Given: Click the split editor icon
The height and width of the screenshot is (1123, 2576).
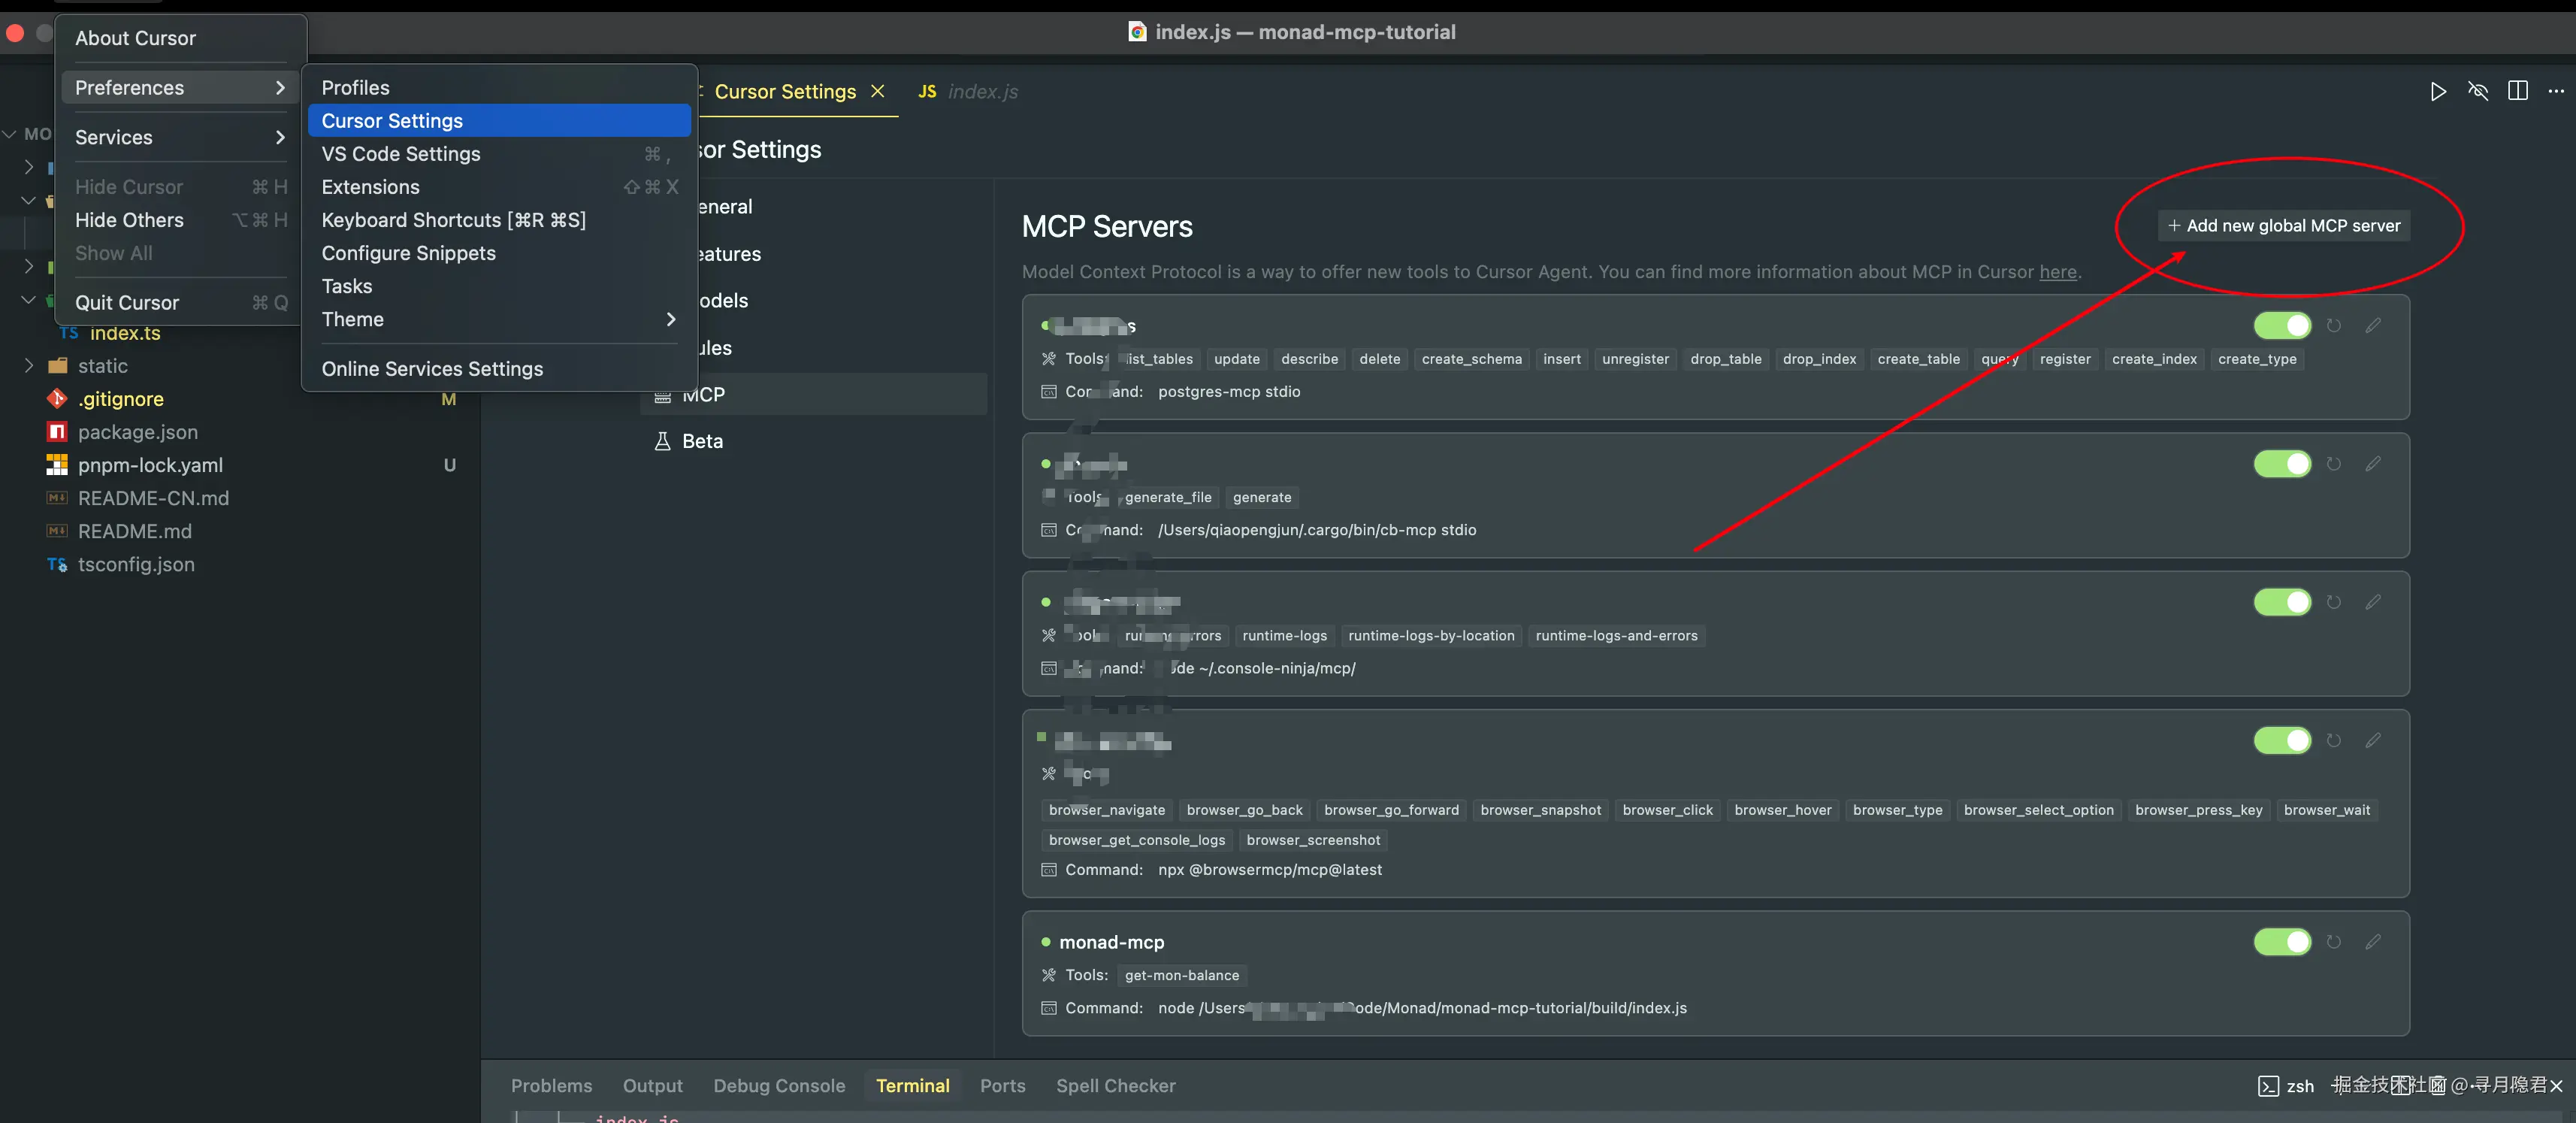Looking at the screenshot, I should coord(2517,91).
